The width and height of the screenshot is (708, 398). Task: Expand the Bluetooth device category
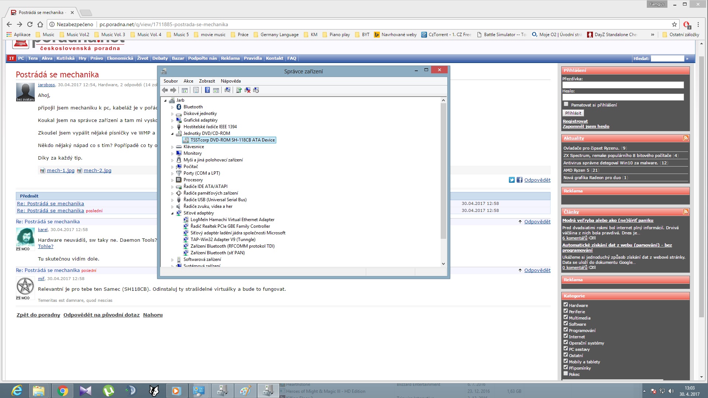[172, 107]
